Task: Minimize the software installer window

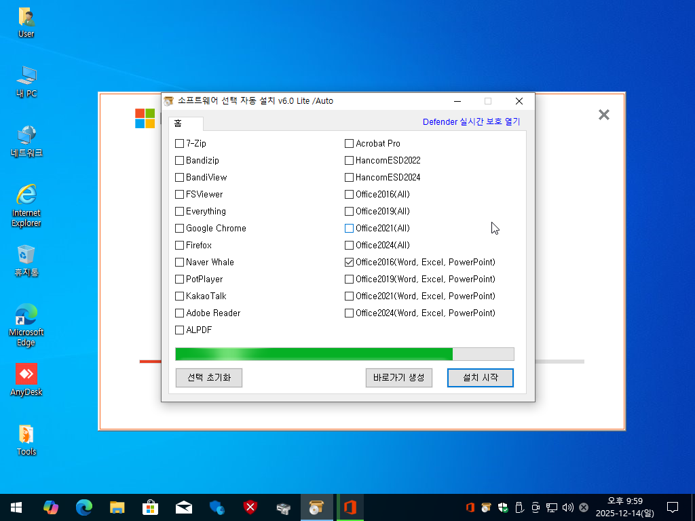Action: (x=457, y=102)
